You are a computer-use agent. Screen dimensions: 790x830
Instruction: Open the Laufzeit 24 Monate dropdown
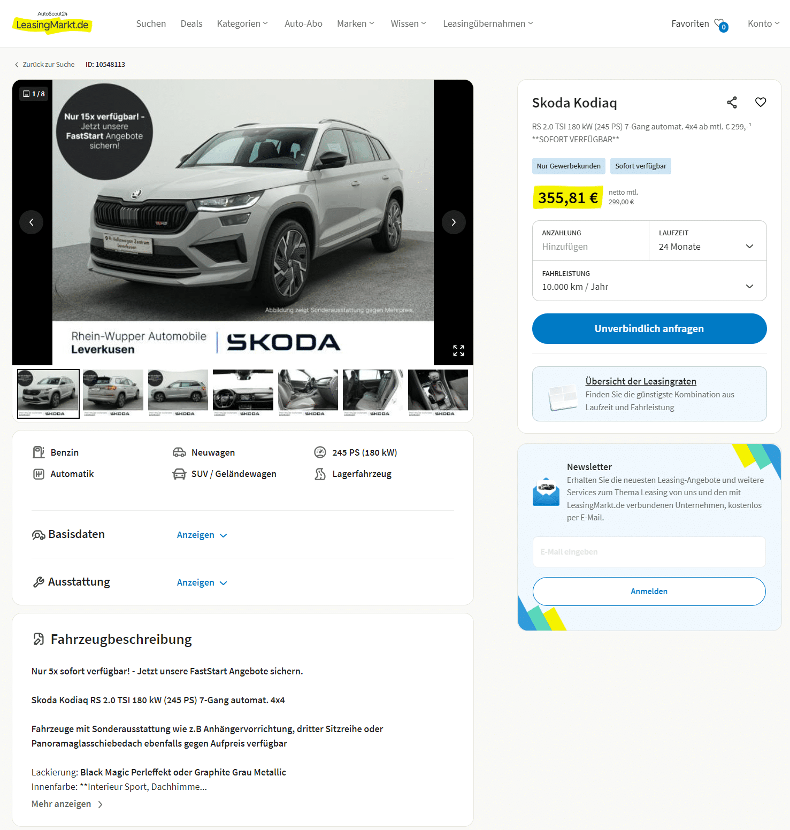[708, 241]
